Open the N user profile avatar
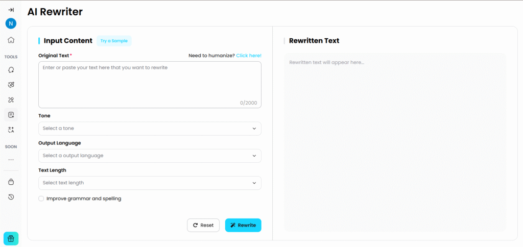Screen dimensions: 523x247 click(11, 23)
